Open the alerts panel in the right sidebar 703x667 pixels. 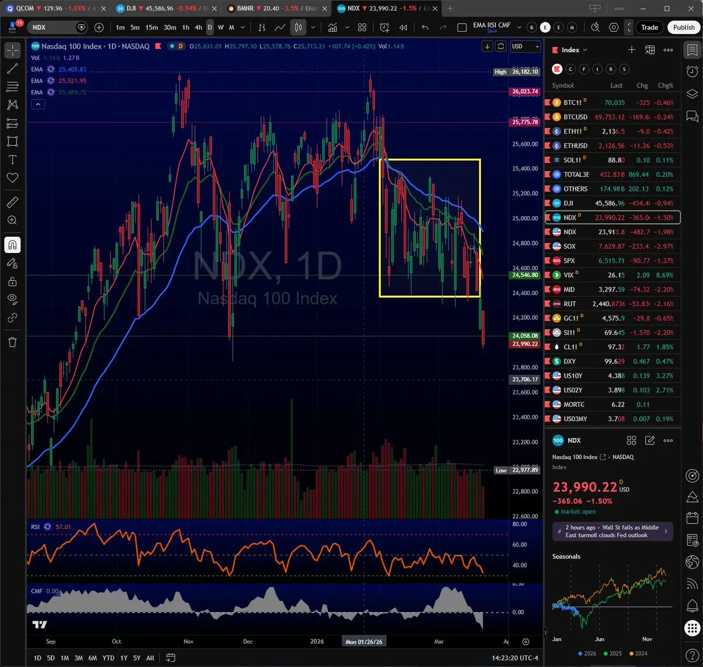click(691, 71)
